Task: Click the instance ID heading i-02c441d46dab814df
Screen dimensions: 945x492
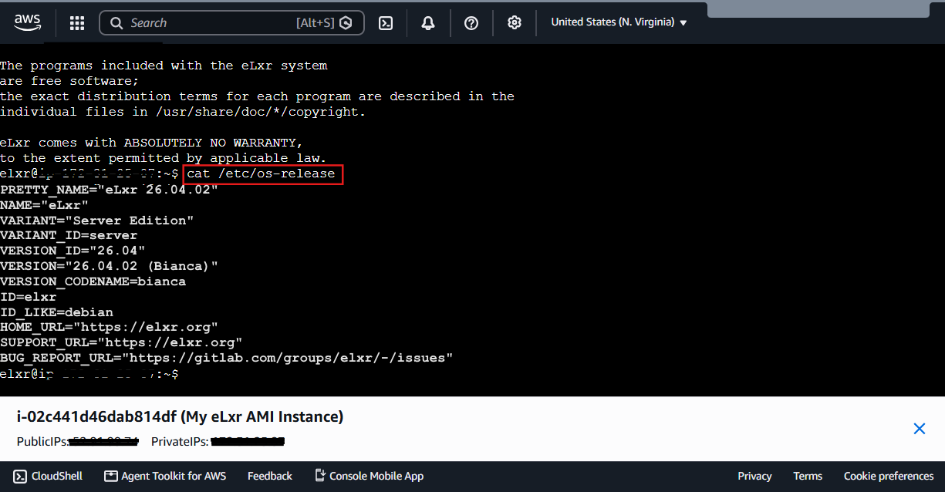Action: point(180,417)
